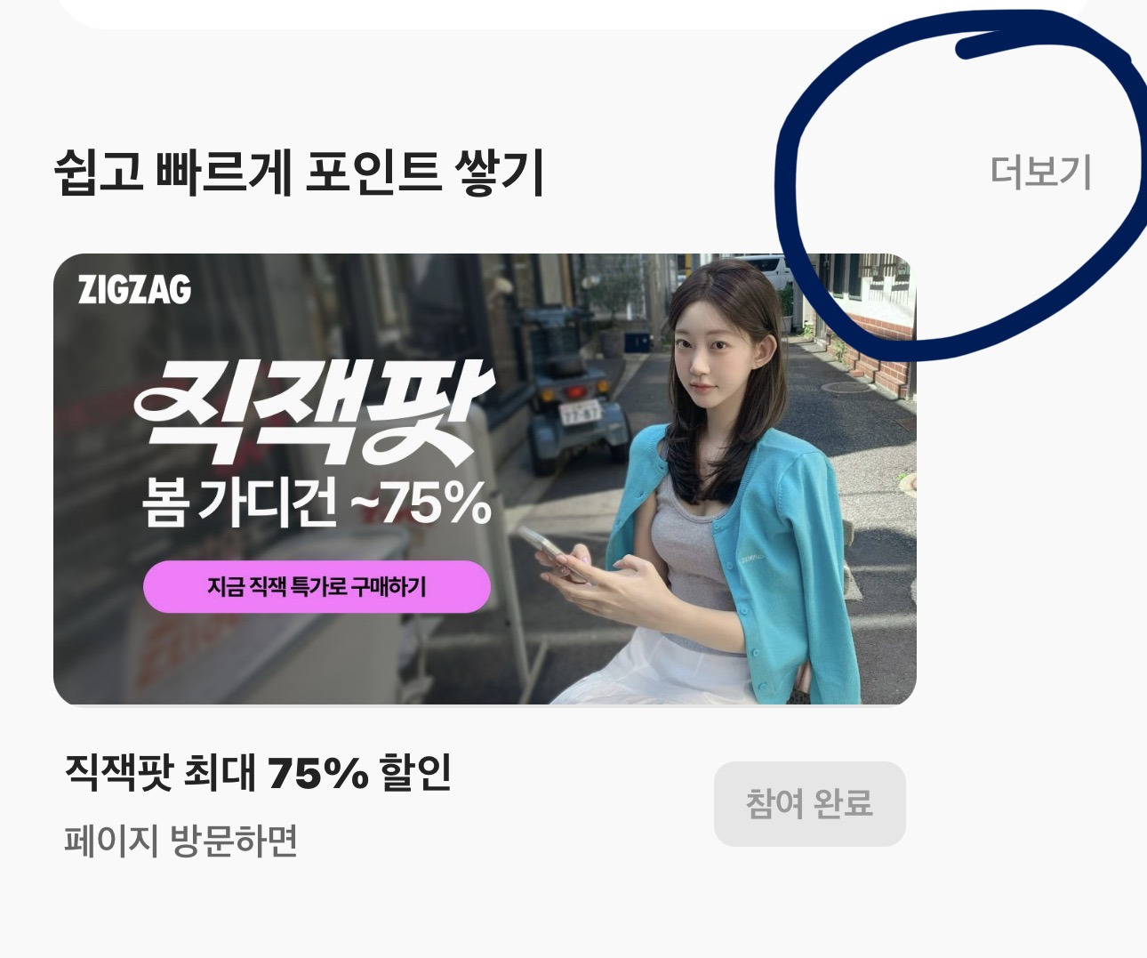This screenshot has width=1147, height=958.
Task: Open the 더보기 link
Action: point(1040,172)
